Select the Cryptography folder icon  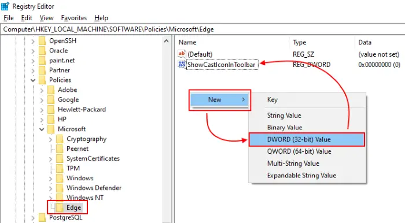coord(60,139)
